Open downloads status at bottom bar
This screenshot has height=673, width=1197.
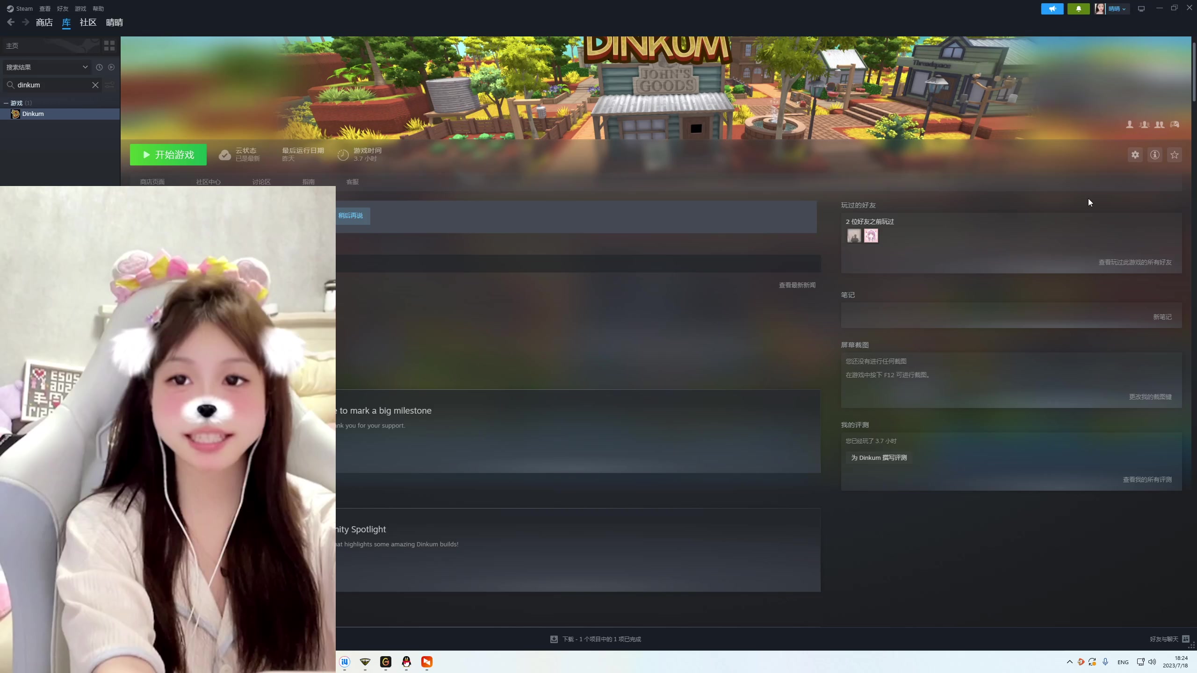pyautogui.click(x=596, y=639)
